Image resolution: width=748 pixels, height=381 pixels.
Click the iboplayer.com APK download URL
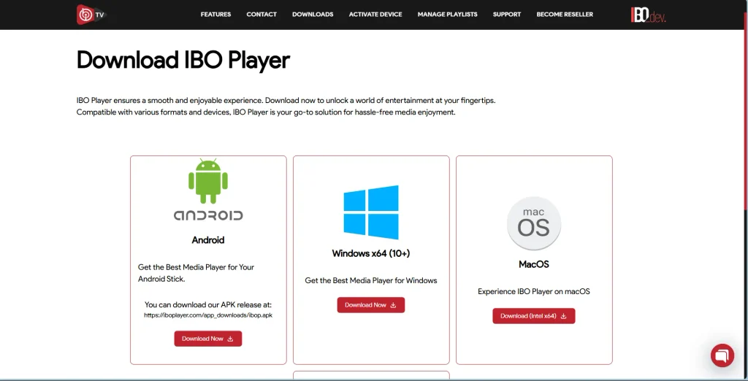(208, 315)
